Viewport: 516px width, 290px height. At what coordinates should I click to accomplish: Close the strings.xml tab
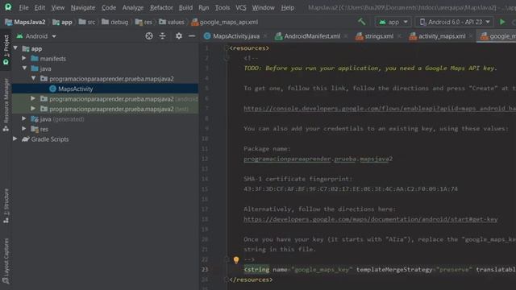pyautogui.click(x=399, y=36)
